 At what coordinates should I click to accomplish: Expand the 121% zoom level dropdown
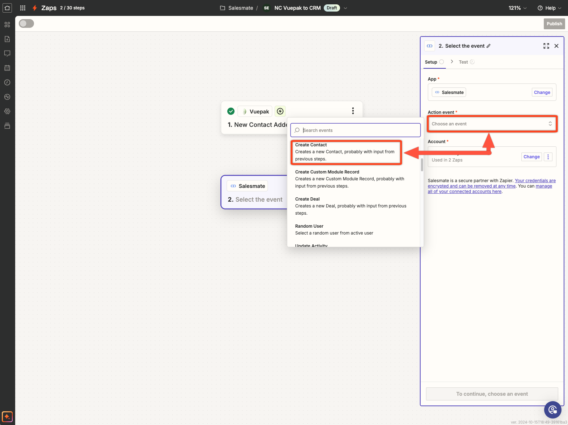[517, 8]
